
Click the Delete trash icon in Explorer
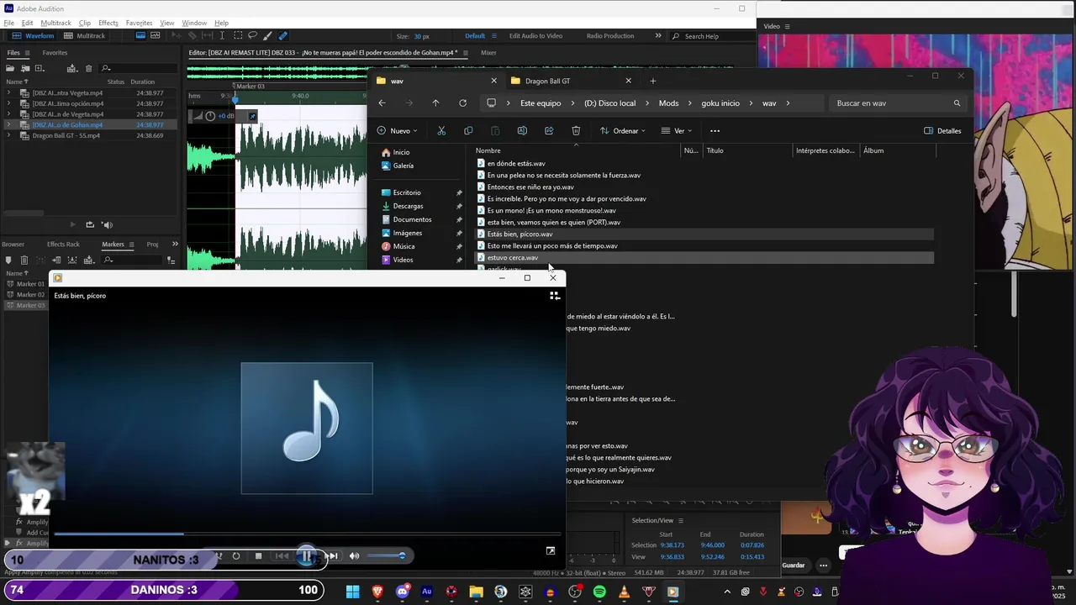point(576,131)
